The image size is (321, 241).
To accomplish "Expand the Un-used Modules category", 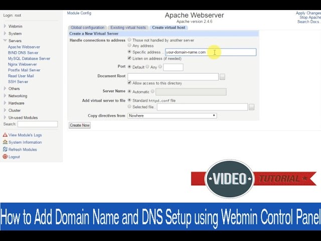I will (5, 117).
